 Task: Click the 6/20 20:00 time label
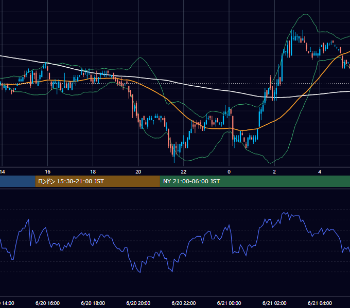point(138,303)
